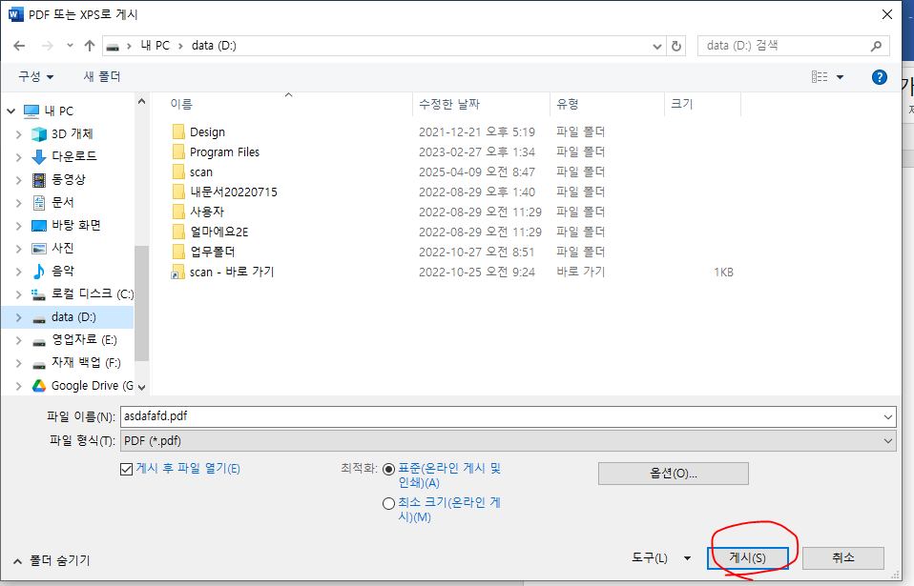
Task: Click the scan - 바로 가기 shortcut icon
Action: point(177,273)
